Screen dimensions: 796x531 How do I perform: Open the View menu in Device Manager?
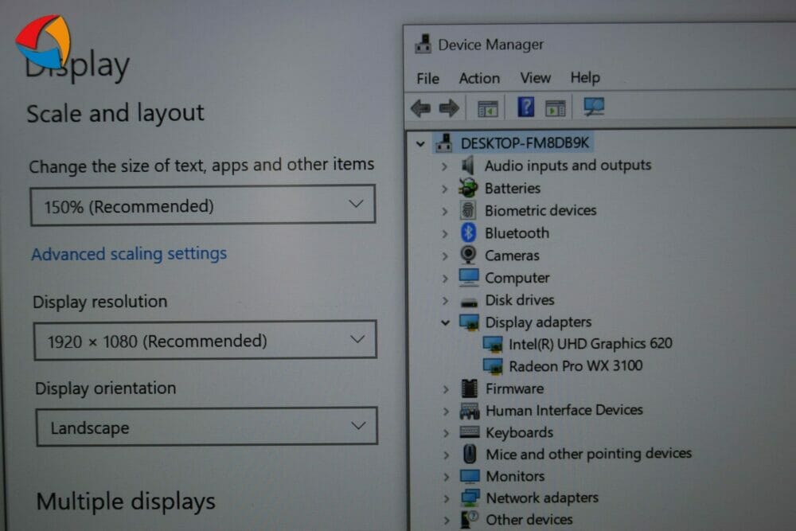pyautogui.click(x=535, y=78)
